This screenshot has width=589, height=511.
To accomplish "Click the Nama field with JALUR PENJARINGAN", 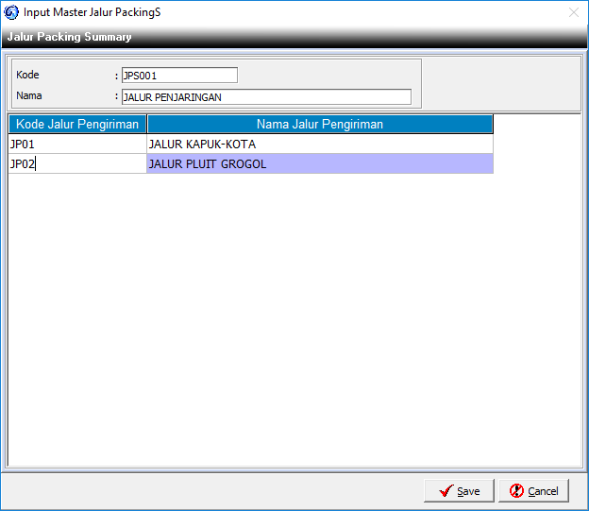I will [x=266, y=96].
